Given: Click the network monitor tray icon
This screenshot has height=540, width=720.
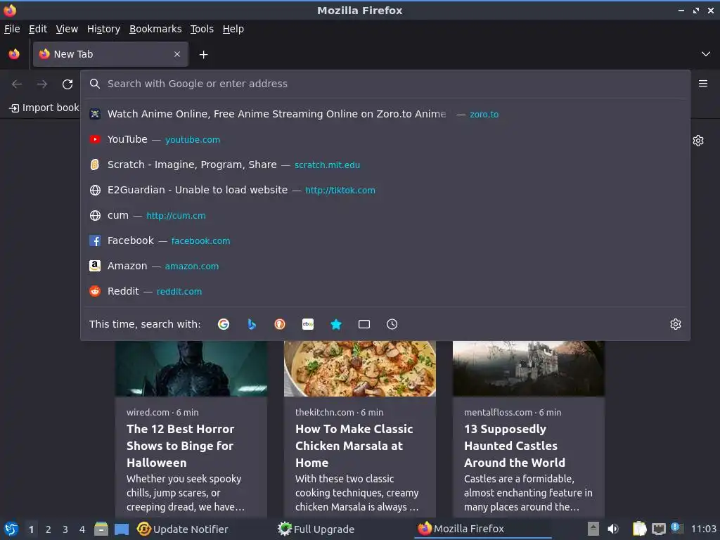Looking at the screenshot, I should coord(658,529).
